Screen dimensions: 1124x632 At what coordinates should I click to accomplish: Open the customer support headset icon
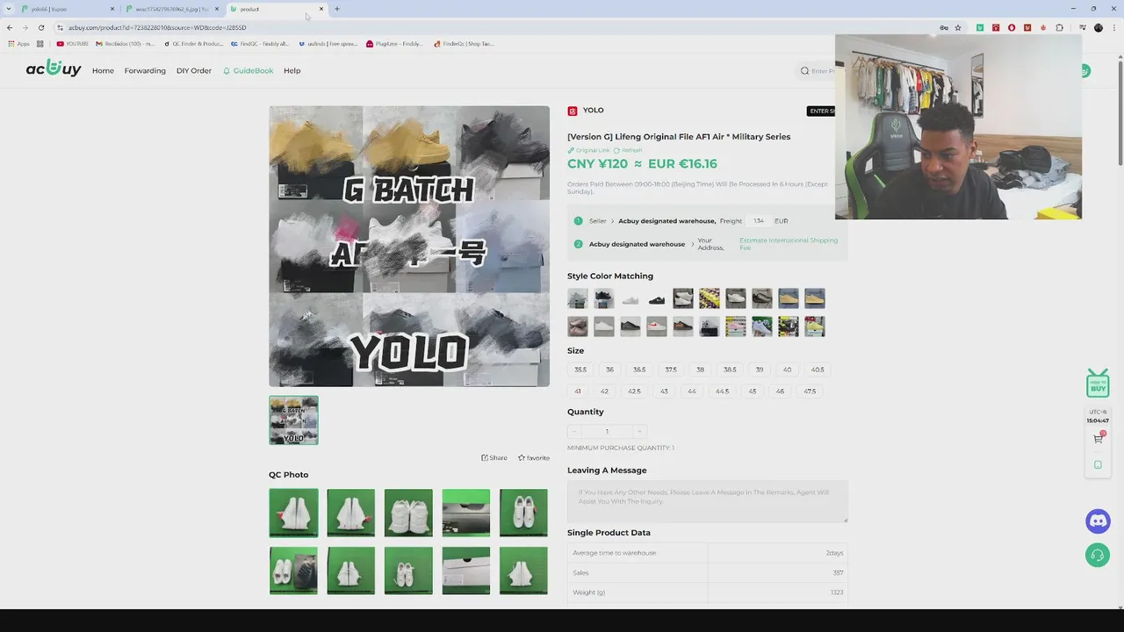pyautogui.click(x=1098, y=555)
